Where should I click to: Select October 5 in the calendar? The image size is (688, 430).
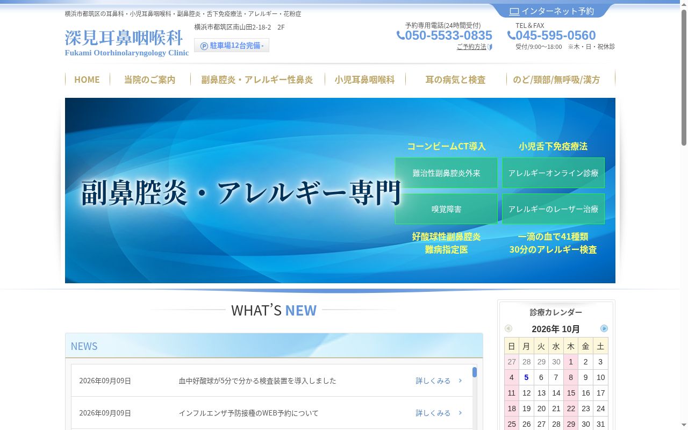click(x=527, y=377)
